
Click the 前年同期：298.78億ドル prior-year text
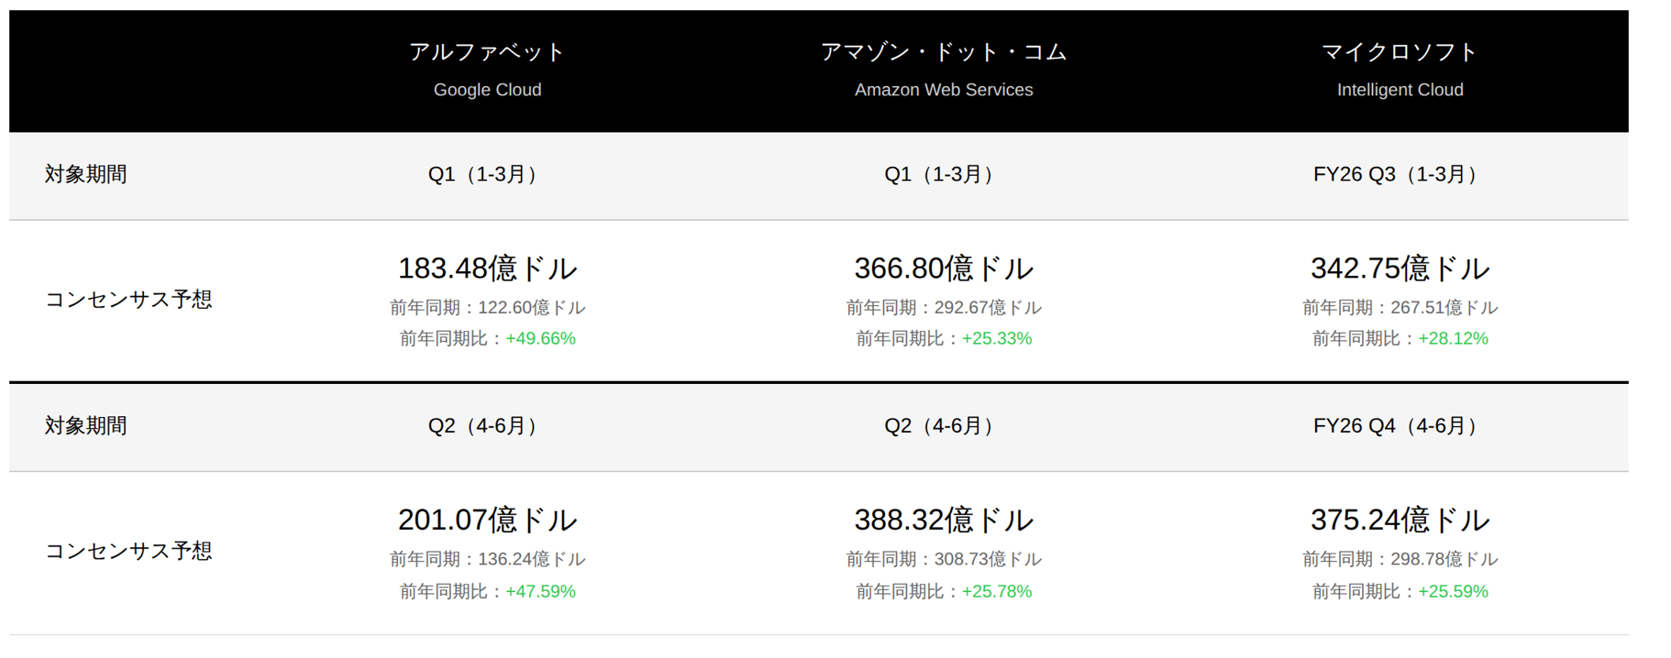point(1400,559)
